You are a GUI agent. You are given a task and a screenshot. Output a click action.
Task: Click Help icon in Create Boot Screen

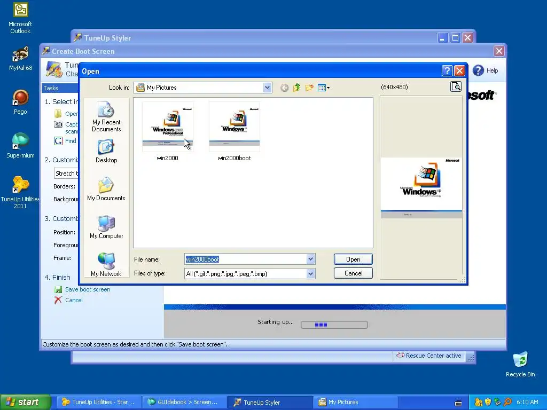pyautogui.click(x=478, y=70)
